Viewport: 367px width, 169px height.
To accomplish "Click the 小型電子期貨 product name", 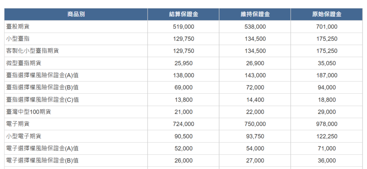I will [x=24, y=136].
